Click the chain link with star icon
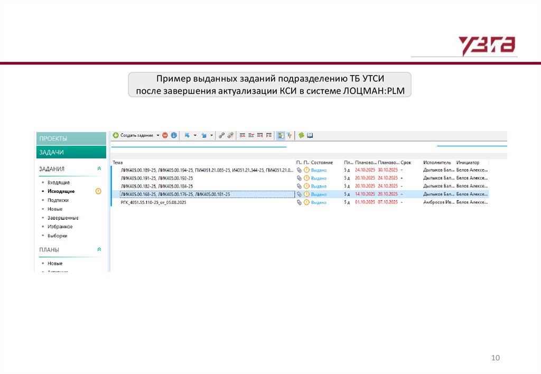The image size is (541, 374). click(x=230, y=135)
